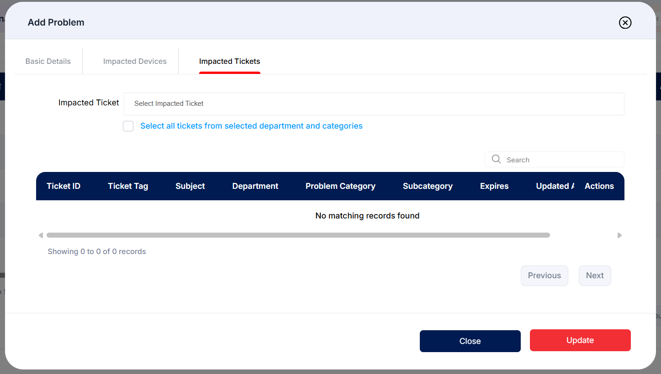Open the Impacted Devices tab
The width and height of the screenshot is (661, 374).
[x=135, y=61]
